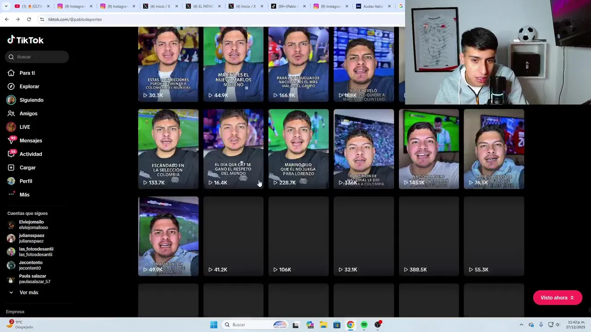Click the Cargar upload plus icon
Screen dimensions: 591x332
[x=11, y=167]
